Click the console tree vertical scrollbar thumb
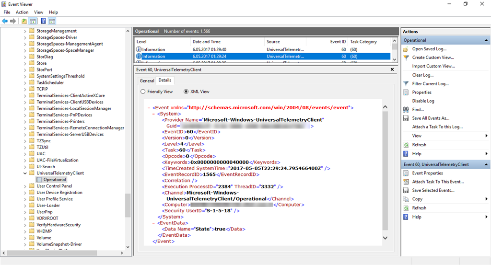This screenshot has width=491, height=265. [128, 205]
